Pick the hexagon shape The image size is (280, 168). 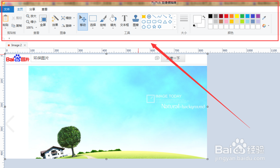coord(149,27)
